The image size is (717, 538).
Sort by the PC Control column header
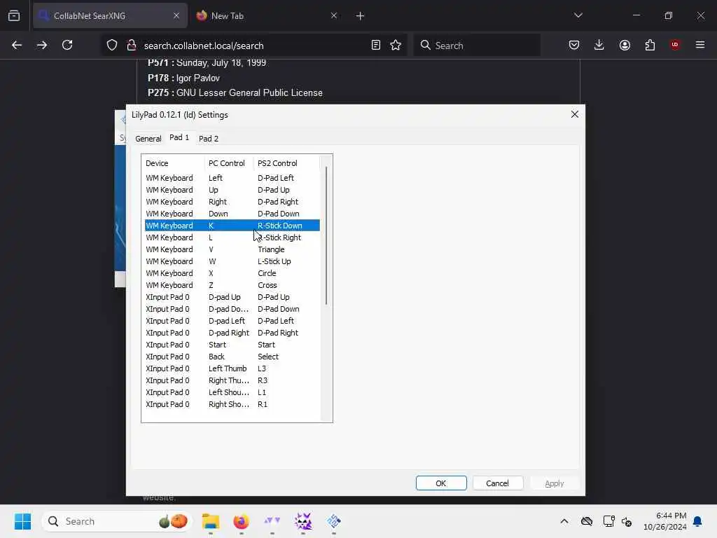229,163
